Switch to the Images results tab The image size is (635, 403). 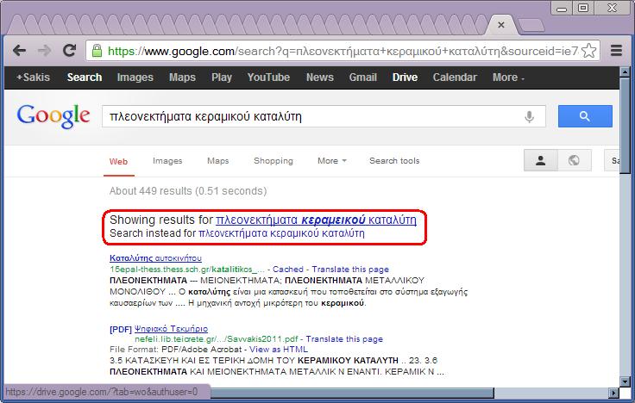(x=167, y=161)
